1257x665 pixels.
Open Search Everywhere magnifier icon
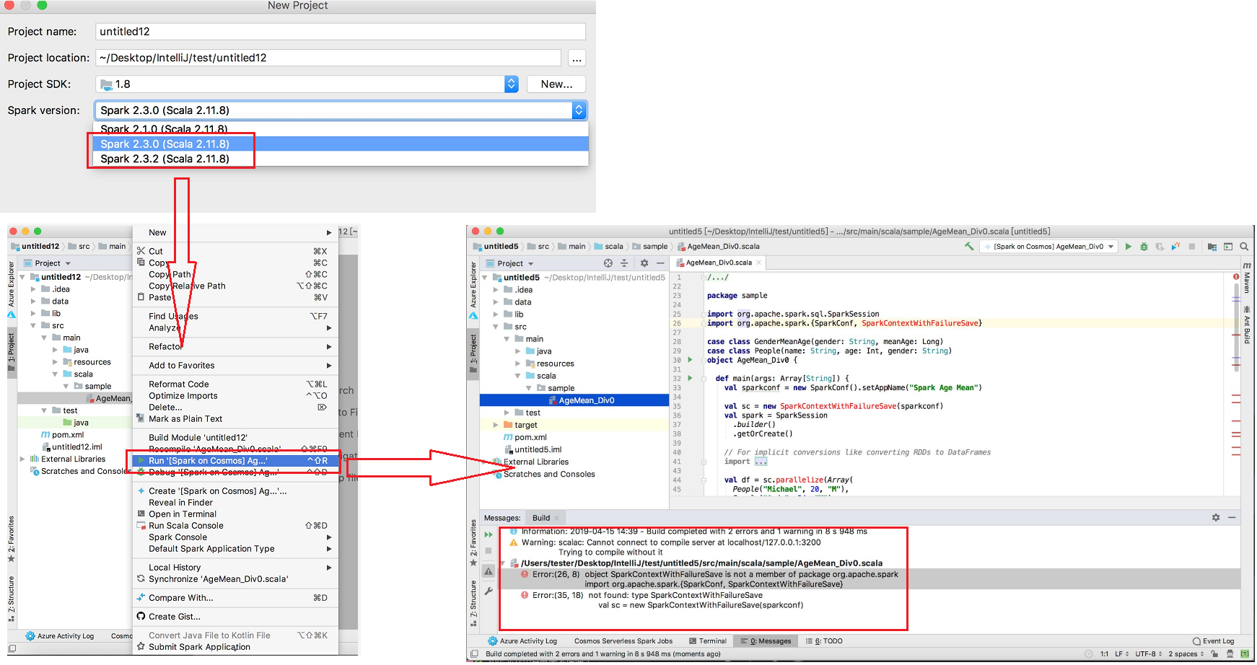(x=1244, y=246)
